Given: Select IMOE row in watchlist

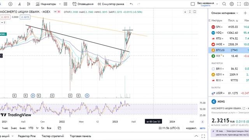Looking at the screenshot, I should point(229,44).
